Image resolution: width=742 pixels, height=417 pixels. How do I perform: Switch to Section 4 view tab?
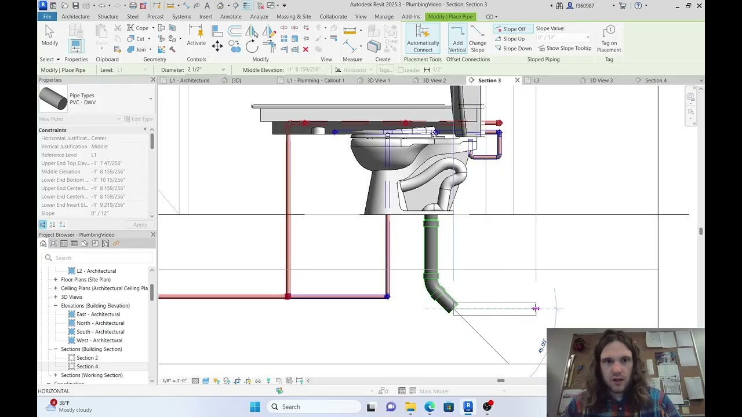pyautogui.click(x=656, y=81)
